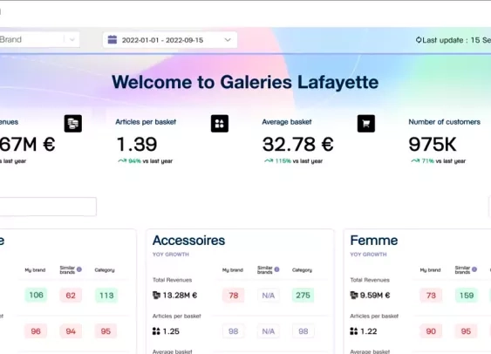Click the 975K customers value
The width and height of the screenshot is (491, 354).
point(433,144)
